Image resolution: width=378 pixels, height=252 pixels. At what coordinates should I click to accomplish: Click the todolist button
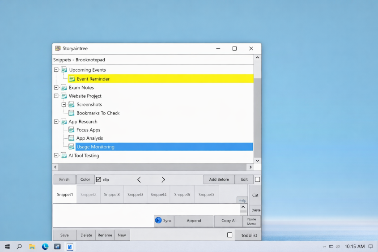coord(249,235)
